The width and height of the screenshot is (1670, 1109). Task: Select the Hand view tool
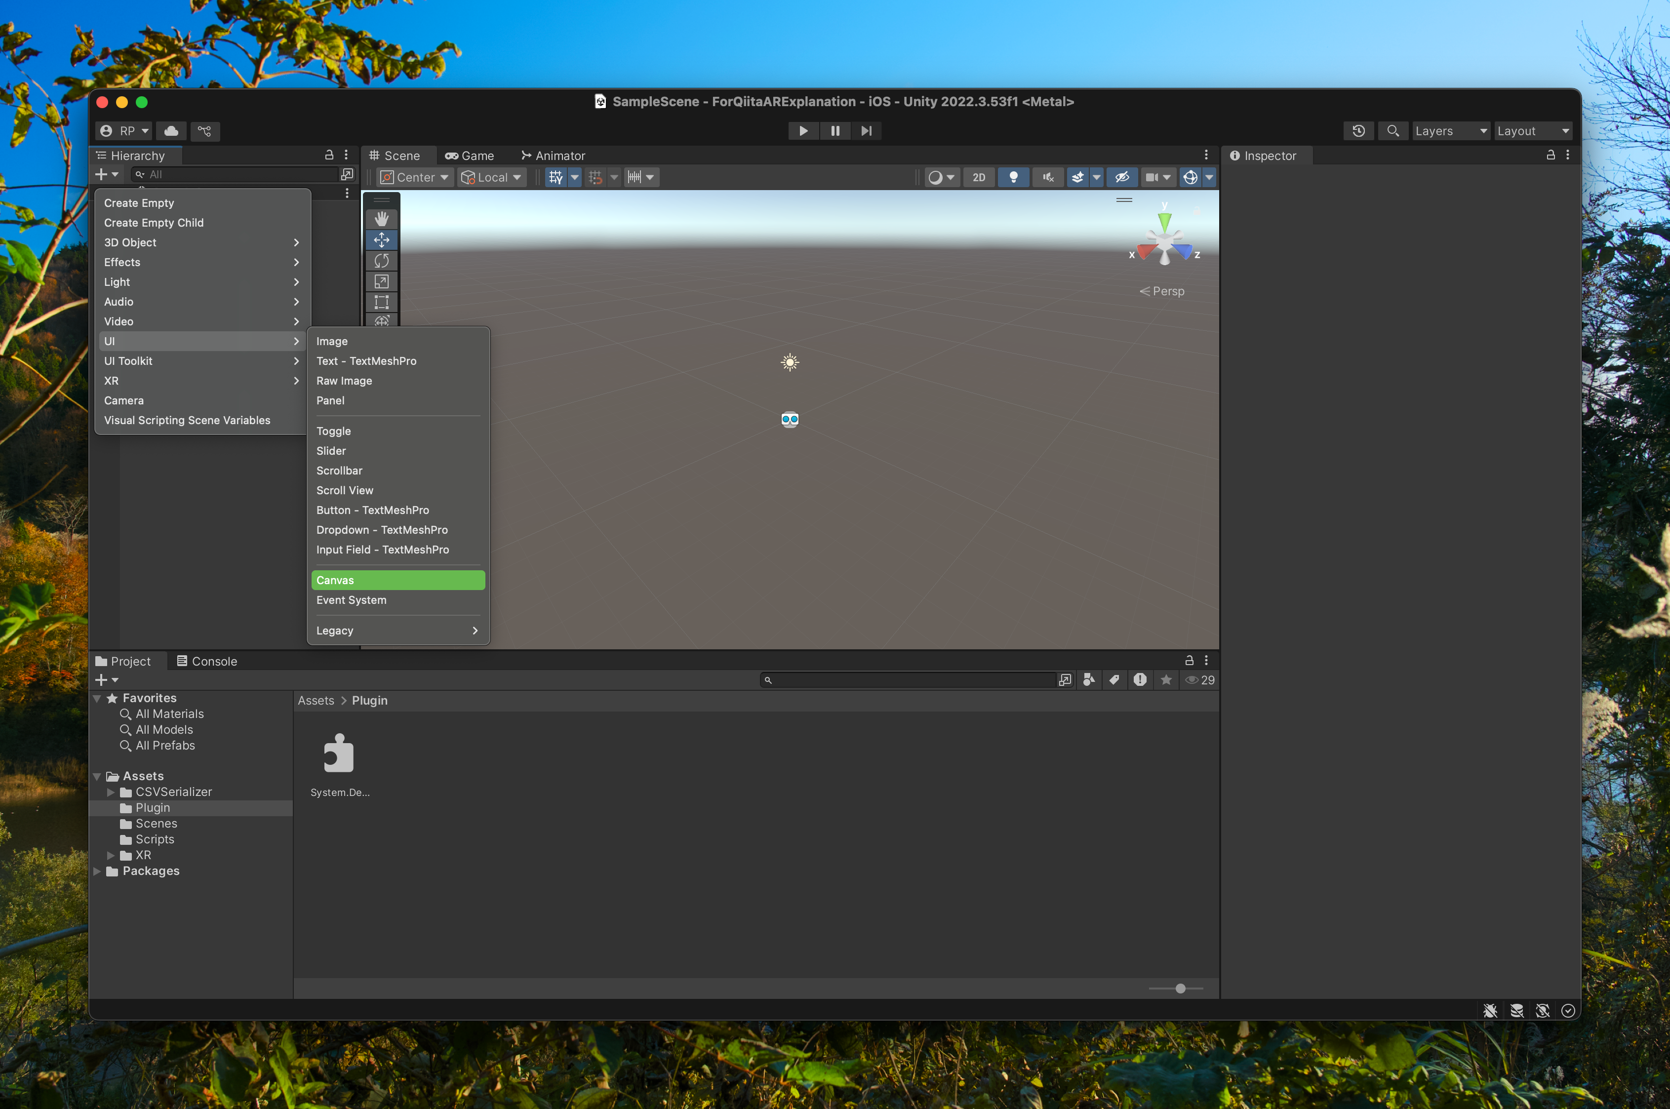[x=381, y=219]
